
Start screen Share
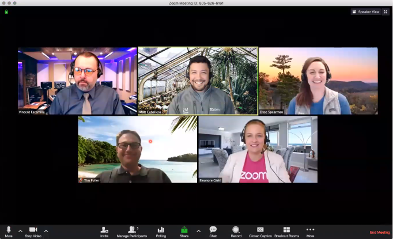(x=184, y=232)
